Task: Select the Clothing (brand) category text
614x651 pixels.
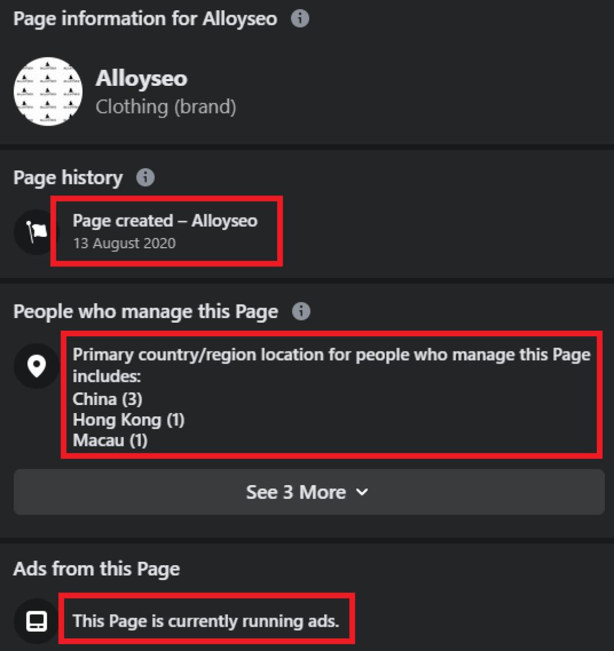Action: point(165,107)
